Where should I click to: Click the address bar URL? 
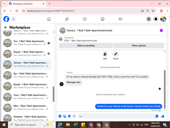[x=51, y=11]
